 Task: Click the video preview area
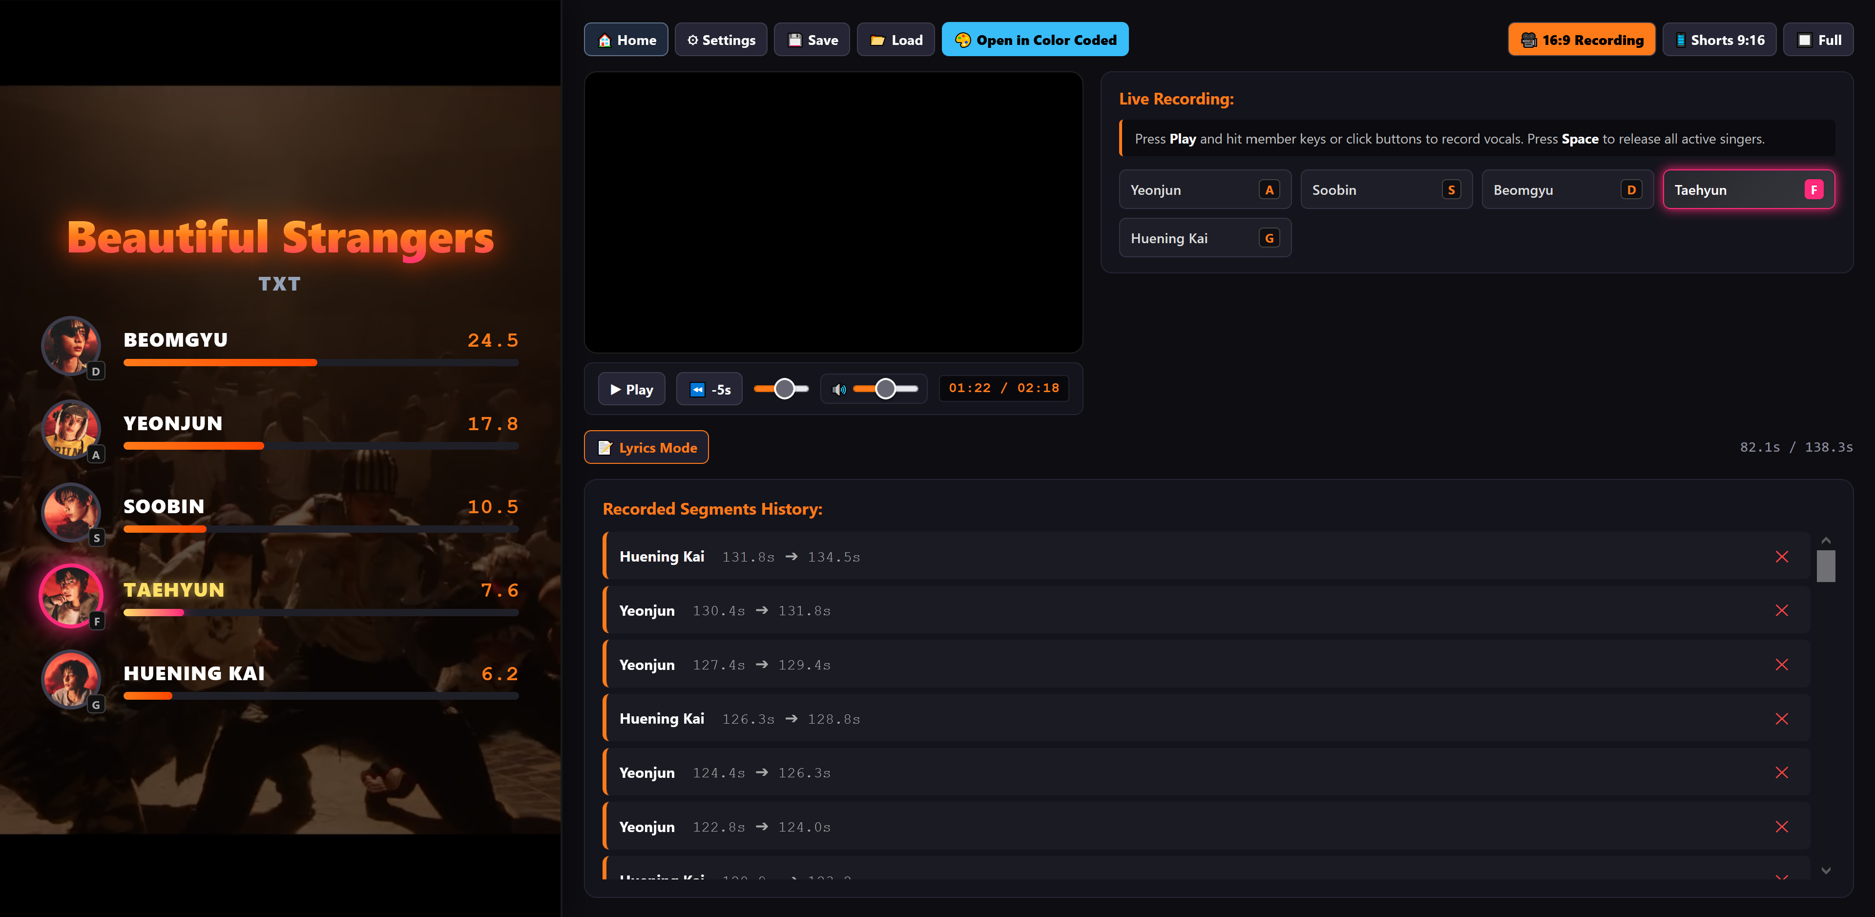coord(833,212)
